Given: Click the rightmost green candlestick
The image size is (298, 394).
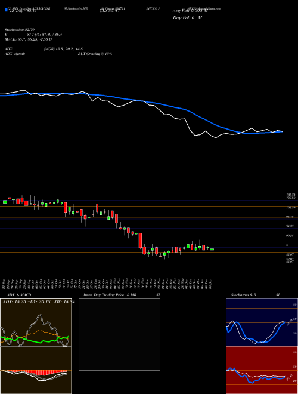Looking at the screenshot, I should [212, 250].
